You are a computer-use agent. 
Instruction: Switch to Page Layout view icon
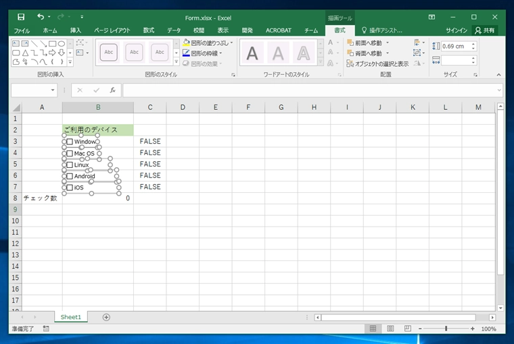tap(390, 328)
